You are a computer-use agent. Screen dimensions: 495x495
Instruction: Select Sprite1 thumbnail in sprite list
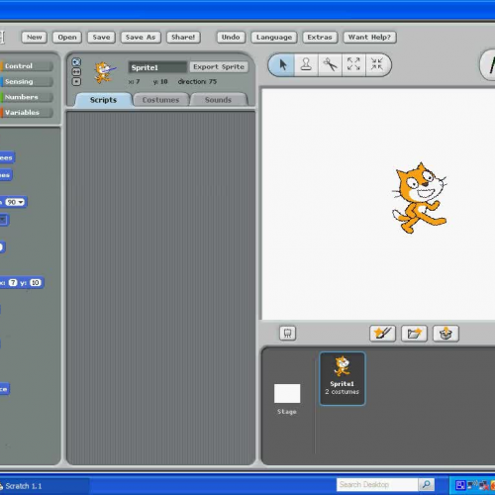click(x=343, y=378)
